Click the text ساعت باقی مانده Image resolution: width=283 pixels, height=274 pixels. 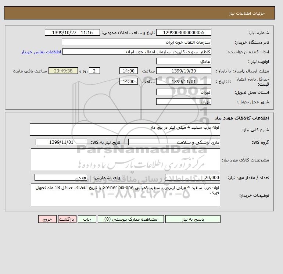point(30,71)
